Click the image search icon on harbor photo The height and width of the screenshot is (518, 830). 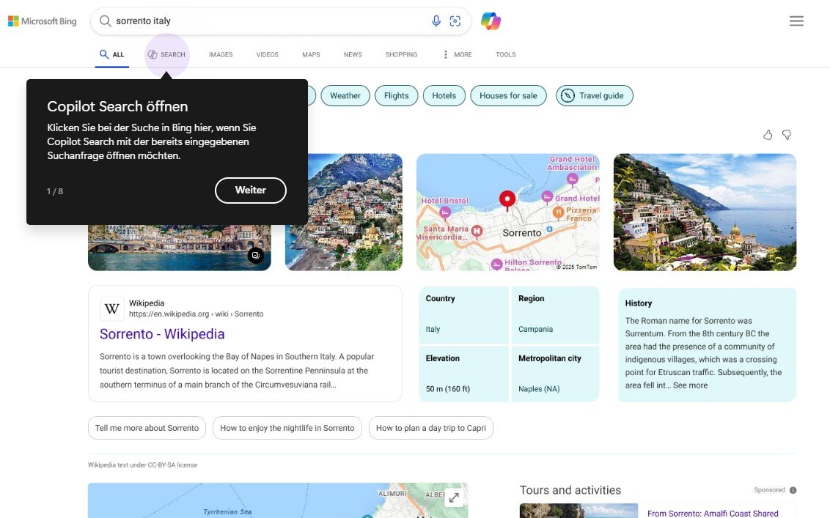coord(256,256)
